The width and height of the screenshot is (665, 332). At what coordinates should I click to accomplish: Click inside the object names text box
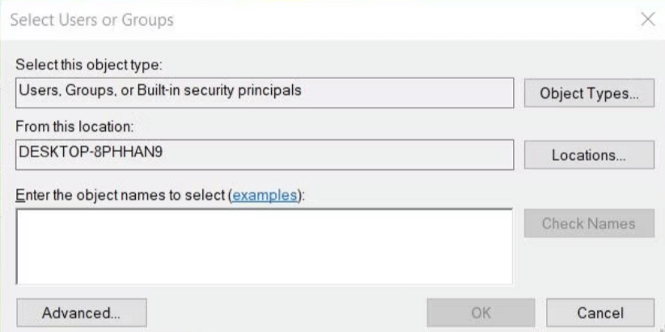click(264, 246)
